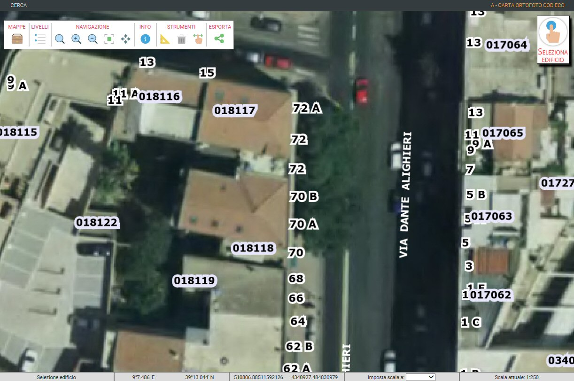
Task: Click the LIVELLI toolbar label
Action: 40,27
